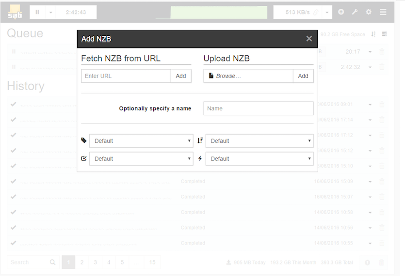Screen dimensions: 405x276
Task: Click the queue sort icon
Action: [x=373, y=34]
